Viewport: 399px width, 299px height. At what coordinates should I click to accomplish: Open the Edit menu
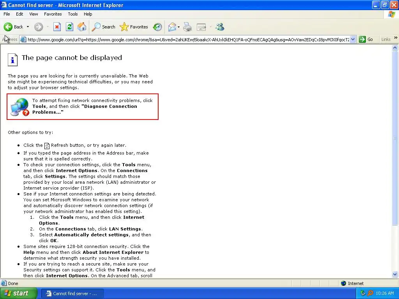tap(19, 14)
